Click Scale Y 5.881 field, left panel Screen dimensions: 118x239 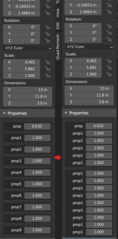(22, 69)
